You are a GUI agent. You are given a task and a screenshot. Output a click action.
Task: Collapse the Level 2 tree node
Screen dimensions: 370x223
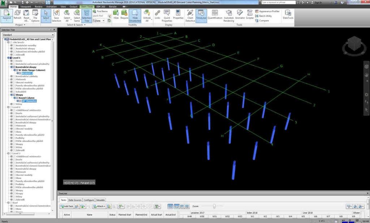(x=8, y=107)
